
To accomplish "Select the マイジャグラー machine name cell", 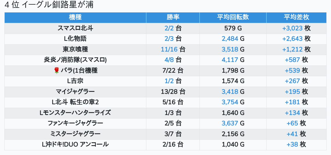I will pos(75,92).
